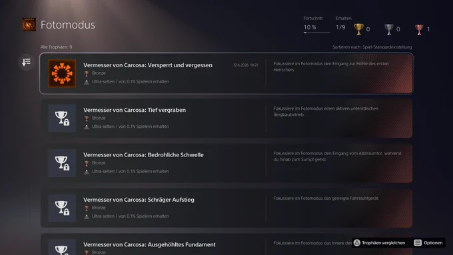Click the 10 % progress bar

point(316,33)
